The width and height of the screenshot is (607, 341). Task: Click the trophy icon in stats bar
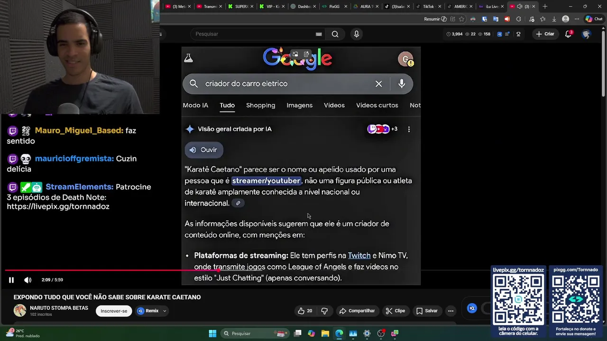coord(518,34)
